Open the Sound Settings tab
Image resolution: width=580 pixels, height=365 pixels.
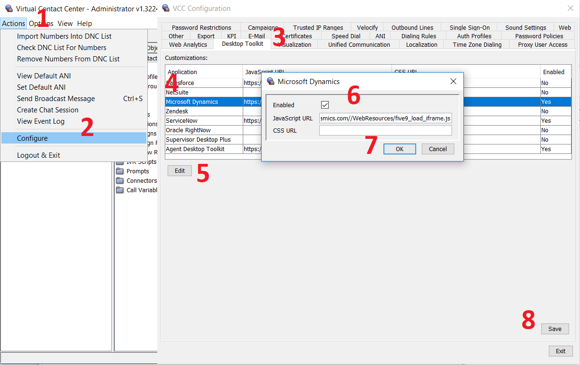(x=526, y=27)
